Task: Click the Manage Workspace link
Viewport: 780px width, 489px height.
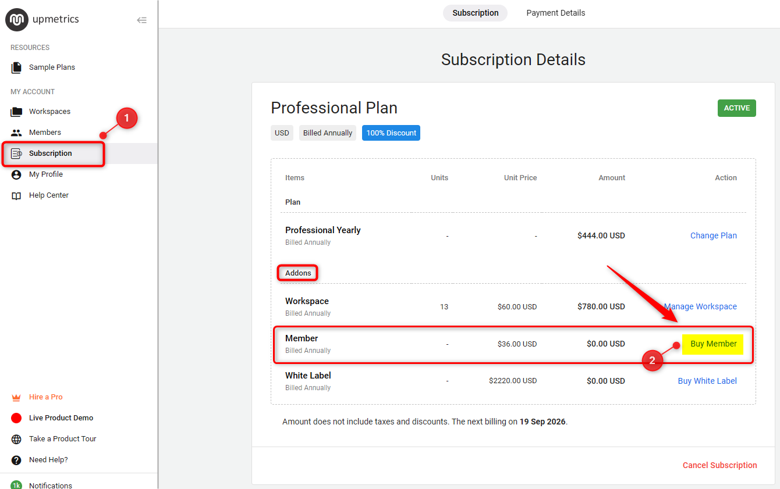Action: pyautogui.click(x=700, y=306)
